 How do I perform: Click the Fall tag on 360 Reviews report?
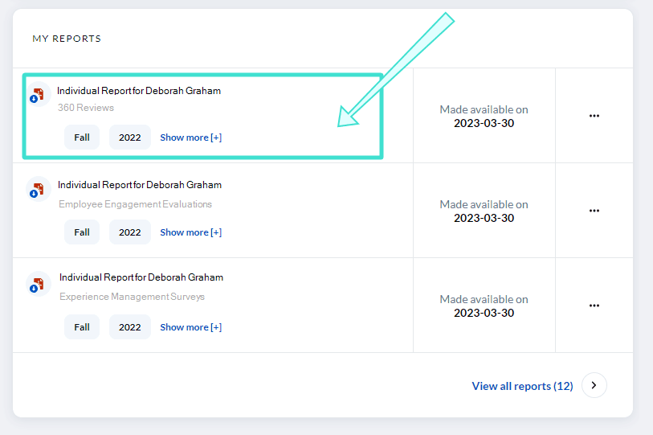tap(82, 137)
